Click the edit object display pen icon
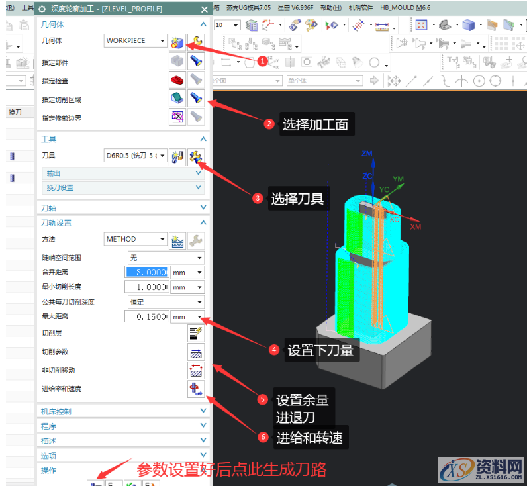Viewport: 527px width, 486px height. tap(295, 25)
